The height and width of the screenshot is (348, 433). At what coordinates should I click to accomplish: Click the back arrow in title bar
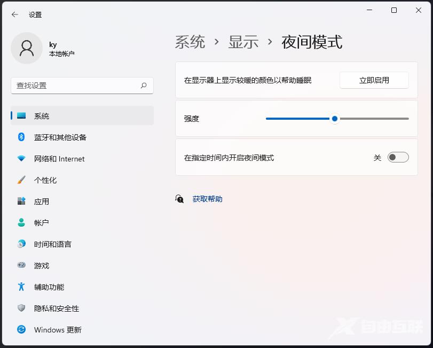tap(15, 14)
